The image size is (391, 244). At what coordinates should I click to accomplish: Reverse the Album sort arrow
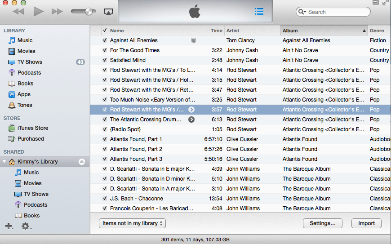tap(364, 31)
